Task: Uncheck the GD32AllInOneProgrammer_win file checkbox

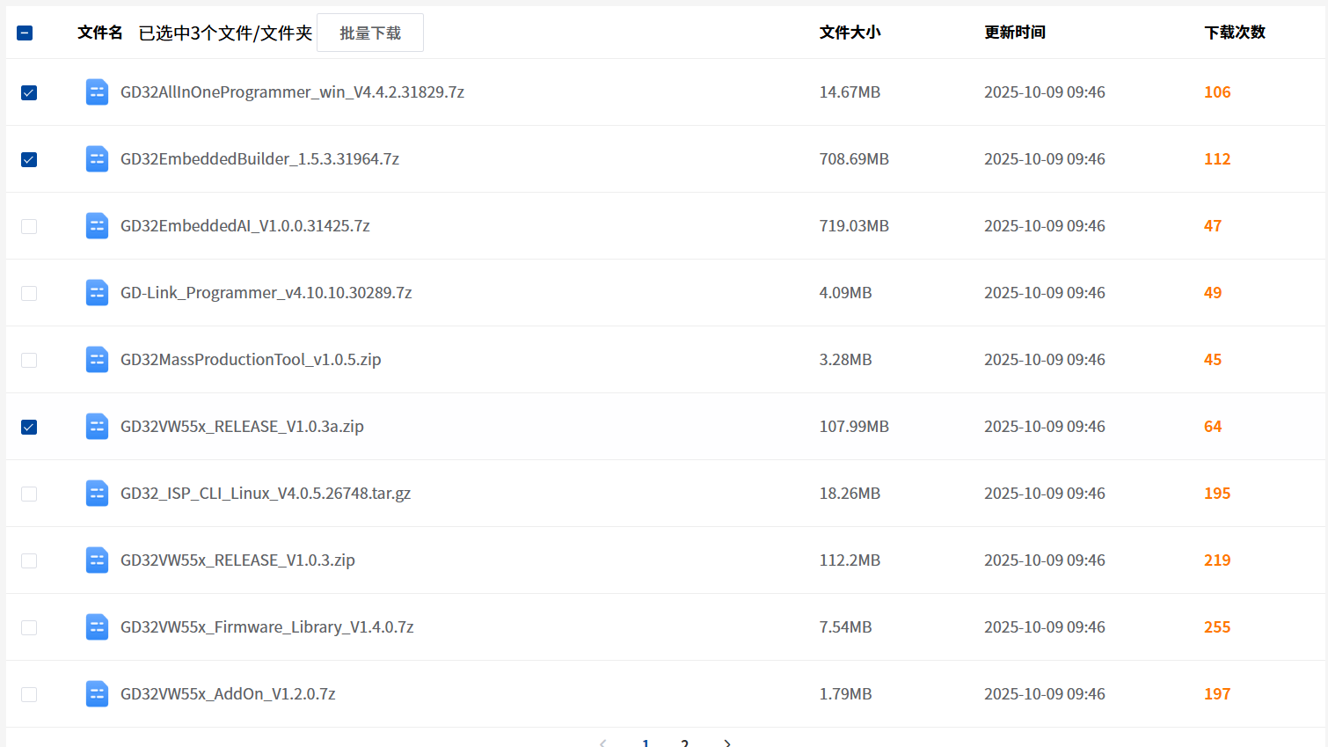Action: 29,92
